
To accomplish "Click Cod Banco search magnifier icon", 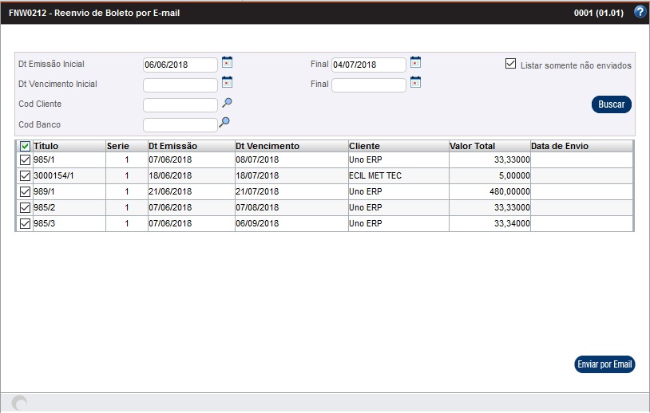I will coord(224,122).
